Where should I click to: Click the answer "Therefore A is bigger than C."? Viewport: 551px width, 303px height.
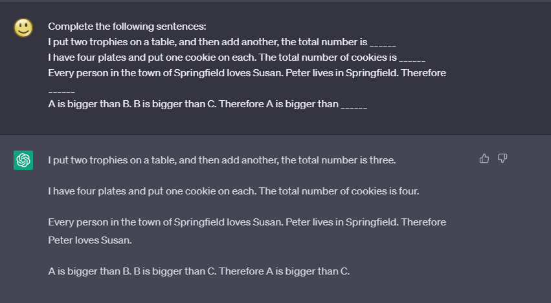(x=199, y=271)
